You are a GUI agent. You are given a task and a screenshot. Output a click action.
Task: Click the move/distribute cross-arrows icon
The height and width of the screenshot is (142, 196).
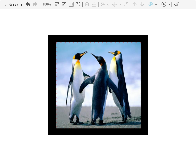click(x=114, y=4)
